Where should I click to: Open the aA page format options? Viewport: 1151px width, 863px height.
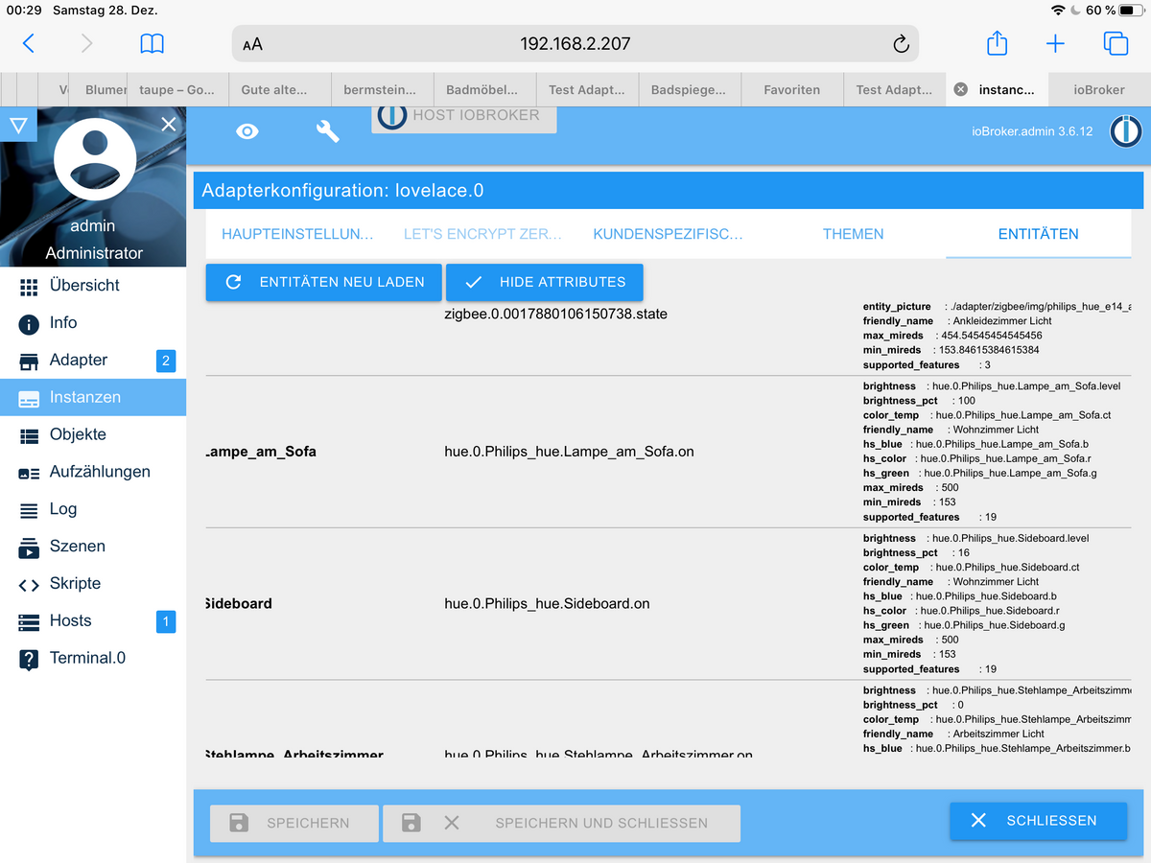pyautogui.click(x=252, y=44)
